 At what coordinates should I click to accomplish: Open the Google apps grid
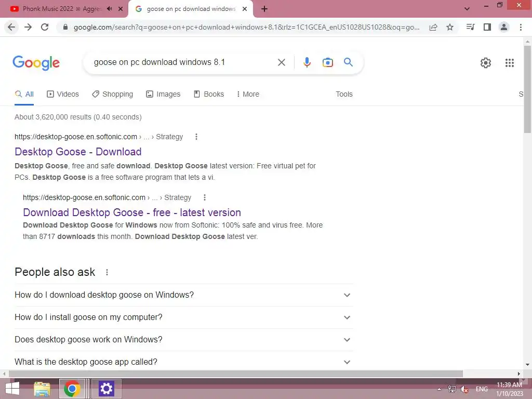point(510,63)
